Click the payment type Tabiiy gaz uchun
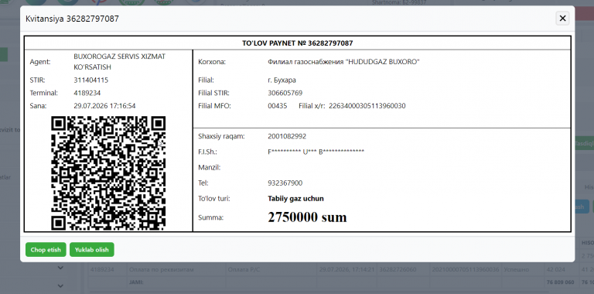The height and width of the screenshot is (294, 594). 296,199
